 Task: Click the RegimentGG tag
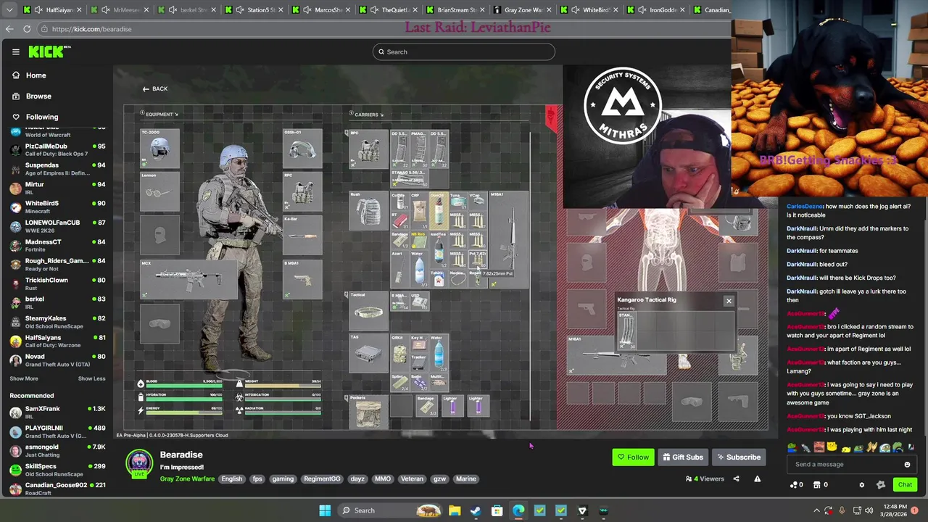322,478
